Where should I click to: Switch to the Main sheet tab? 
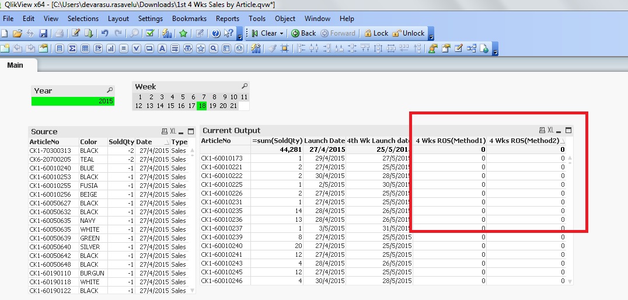[x=15, y=65]
